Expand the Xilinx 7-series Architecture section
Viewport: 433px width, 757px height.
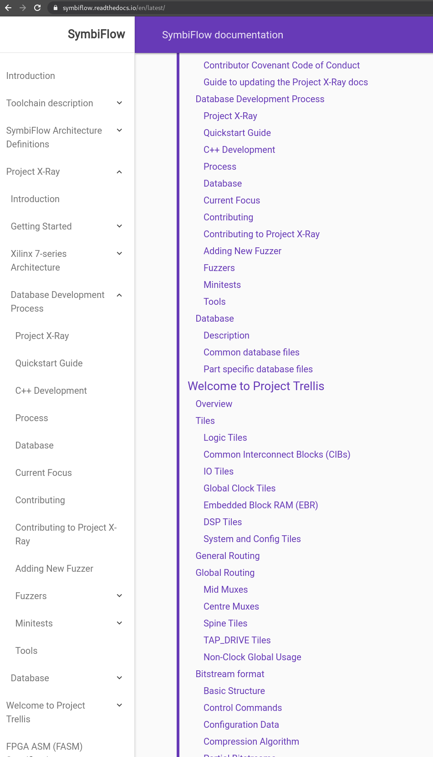119,254
